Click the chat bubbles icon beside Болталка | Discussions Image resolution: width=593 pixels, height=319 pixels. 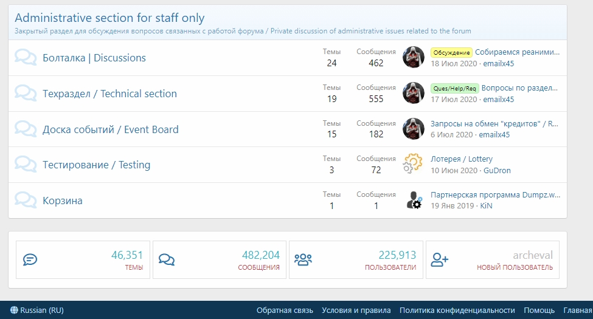26,58
